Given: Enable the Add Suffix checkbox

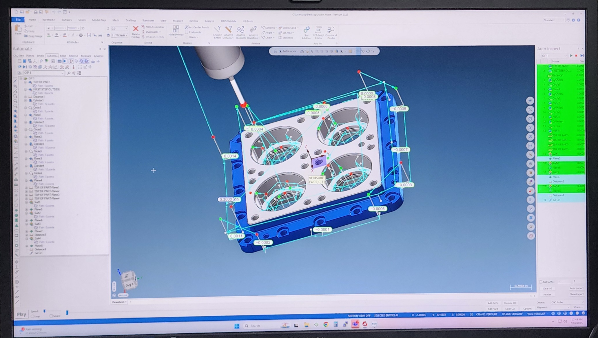Looking at the screenshot, I should 540,282.
